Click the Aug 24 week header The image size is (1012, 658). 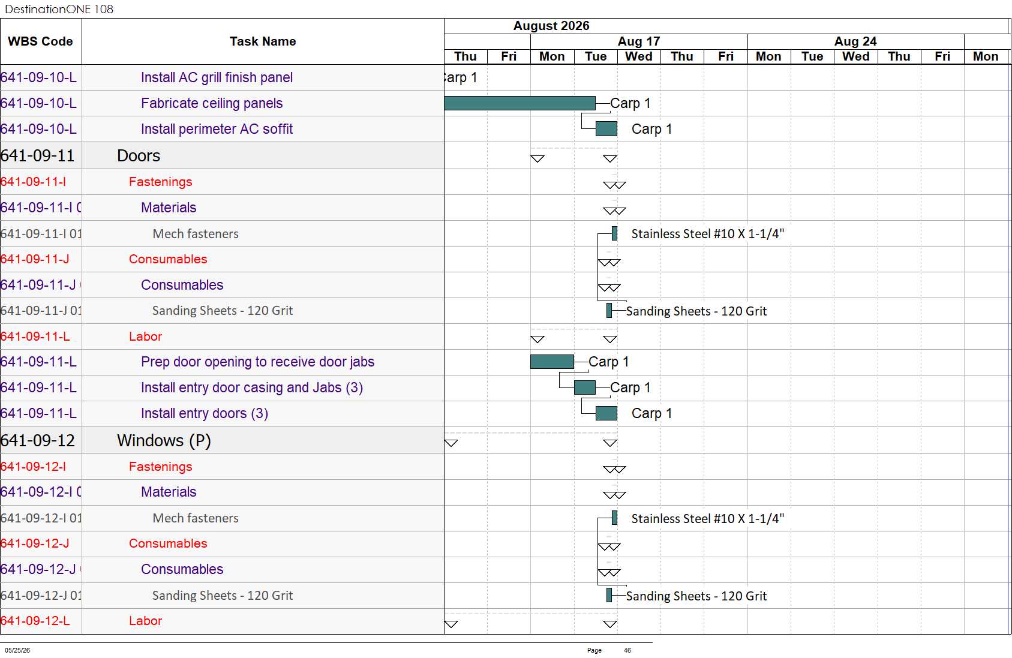pos(855,41)
